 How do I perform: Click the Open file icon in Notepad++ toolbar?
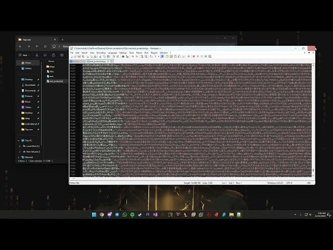pyautogui.click(x=75, y=57)
